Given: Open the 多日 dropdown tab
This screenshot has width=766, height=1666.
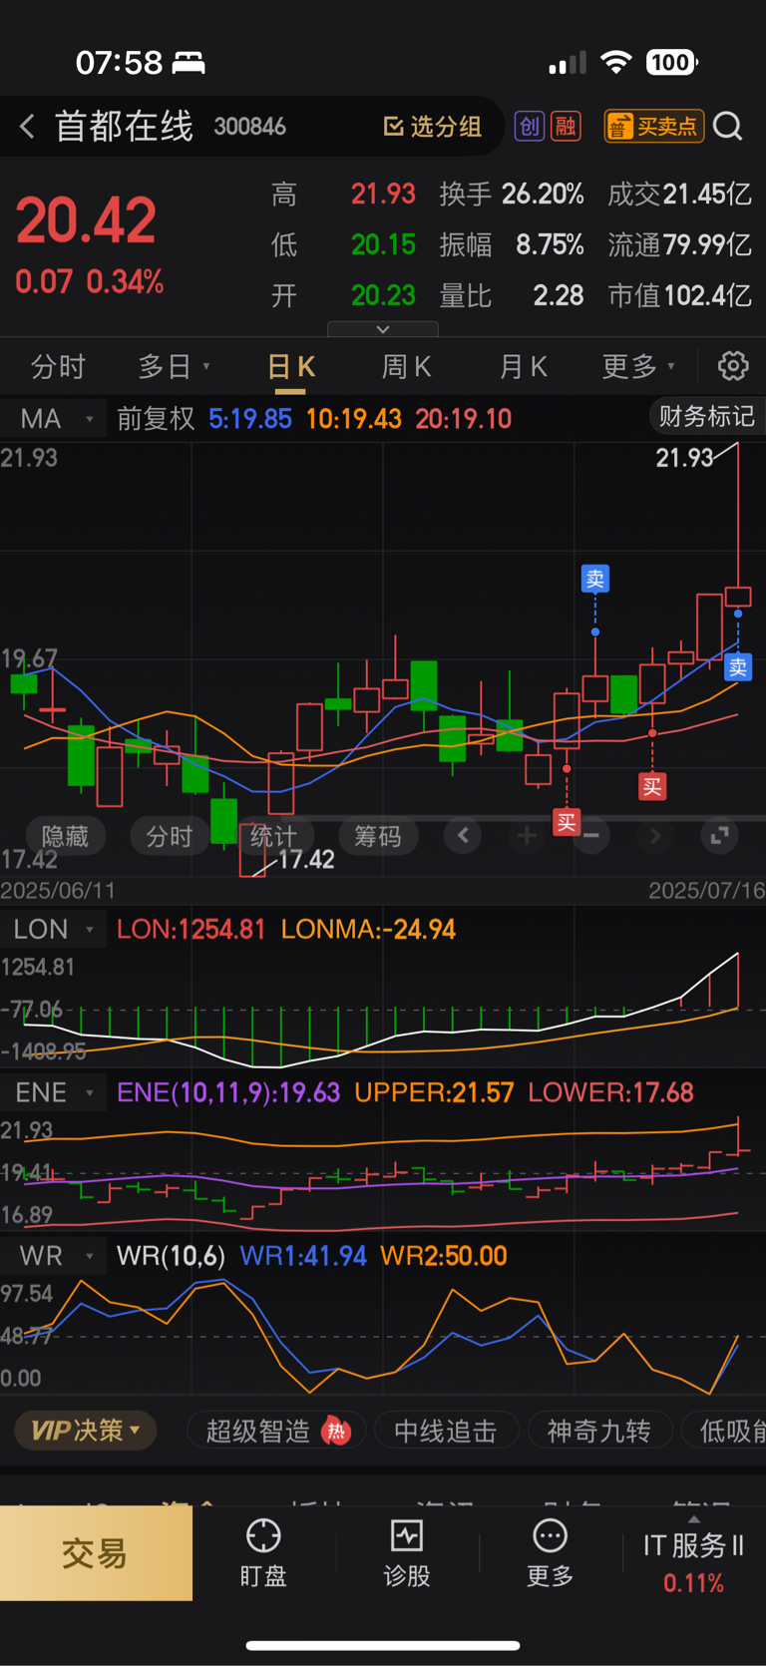Looking at the screenshot, I should [175, 367].
